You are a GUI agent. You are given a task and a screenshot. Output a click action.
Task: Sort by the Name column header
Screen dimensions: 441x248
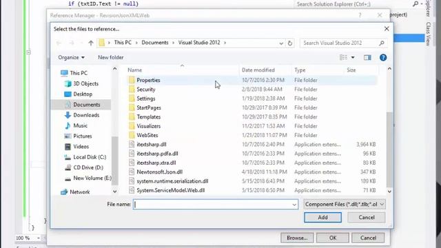click(x=135, y=70)
